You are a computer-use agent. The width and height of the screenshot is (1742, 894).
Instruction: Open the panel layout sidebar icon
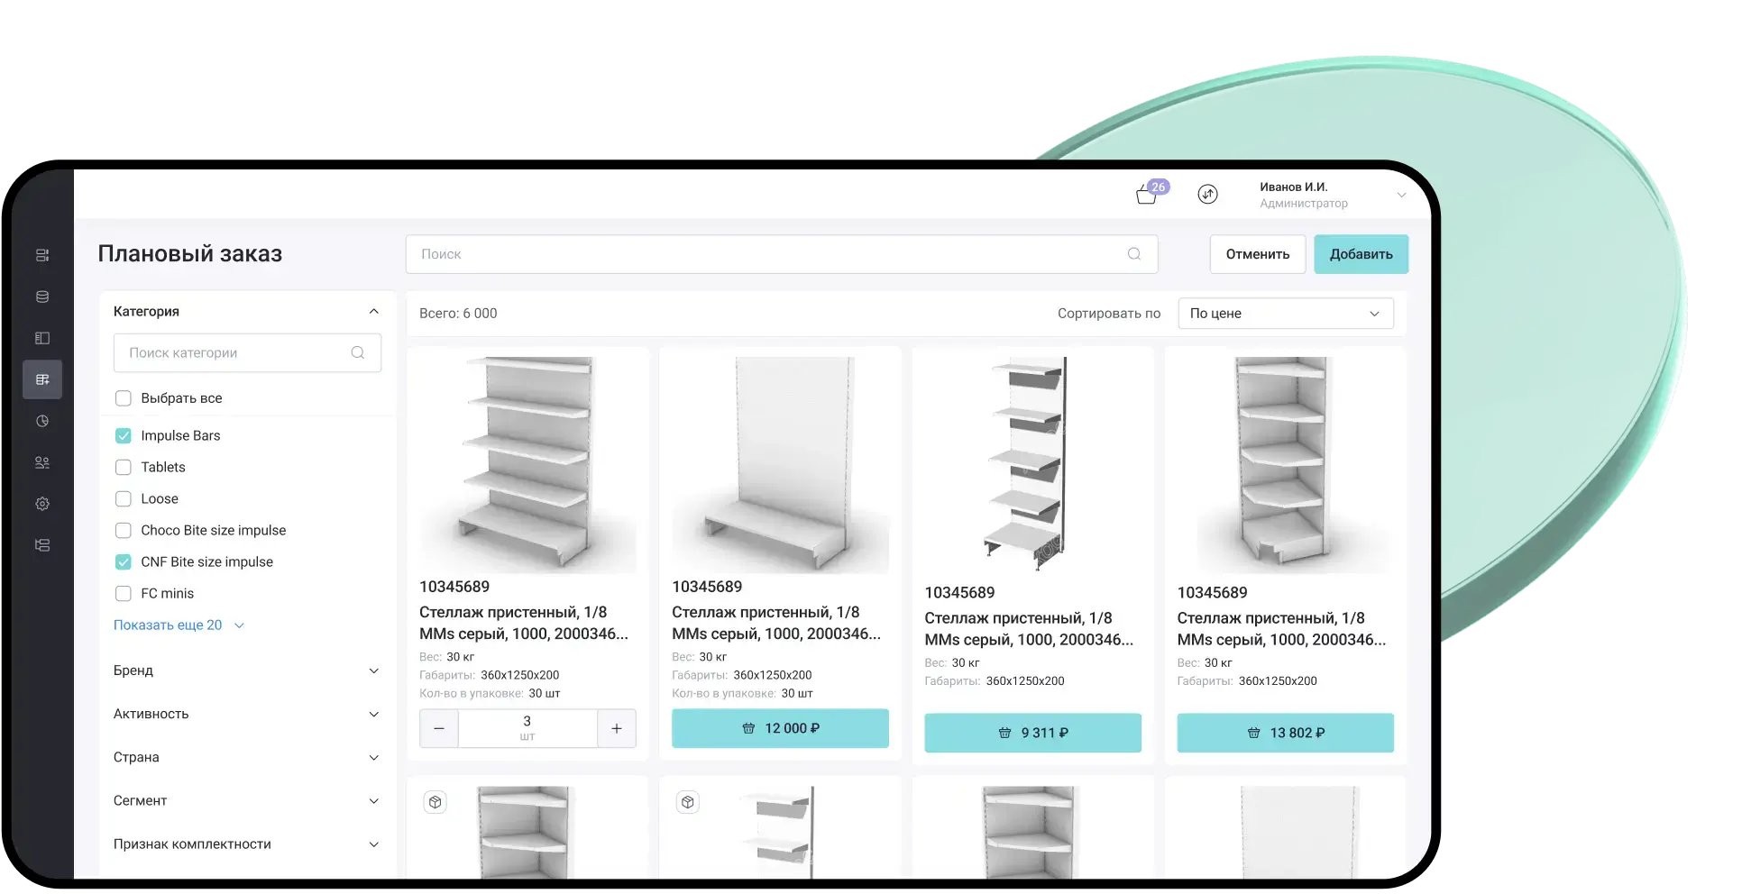point(42,338)
